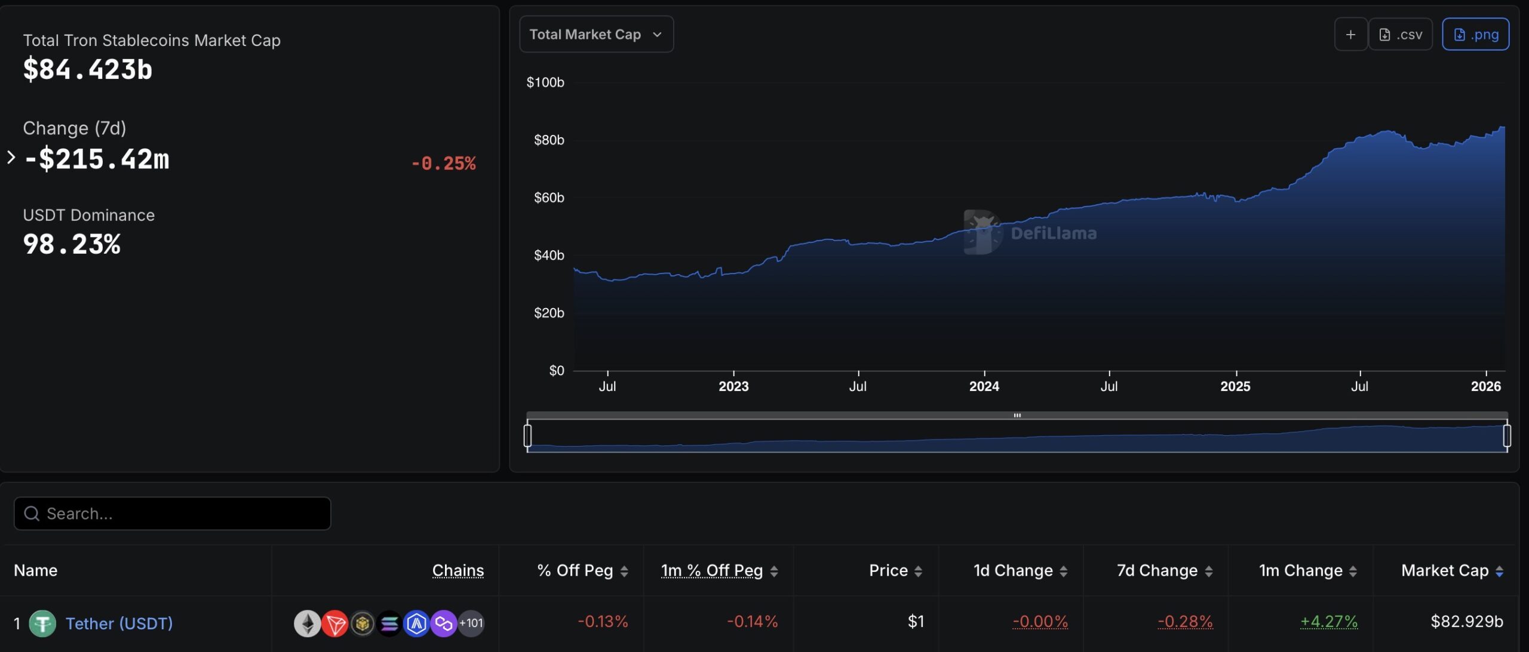1529x652 pixels.
Task: Export chart data as .csv
Action: [1401, 34]
